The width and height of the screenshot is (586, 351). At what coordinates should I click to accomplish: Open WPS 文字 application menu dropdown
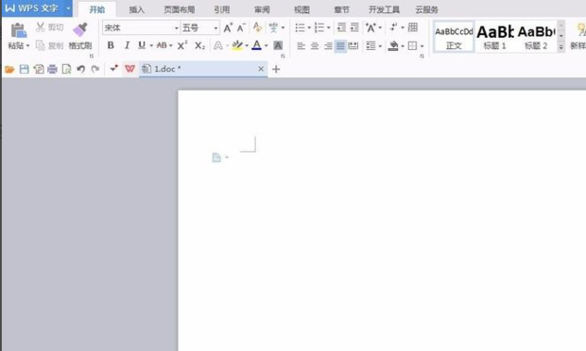[68, 8]
